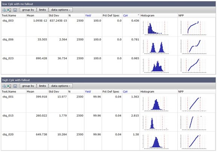Click the save disk icon in the top panel
This screenshot has height=152, width=217.
point(15,10)
